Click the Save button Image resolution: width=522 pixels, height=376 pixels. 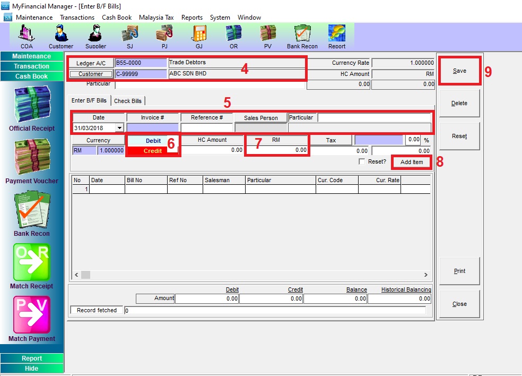pos(459,71)
